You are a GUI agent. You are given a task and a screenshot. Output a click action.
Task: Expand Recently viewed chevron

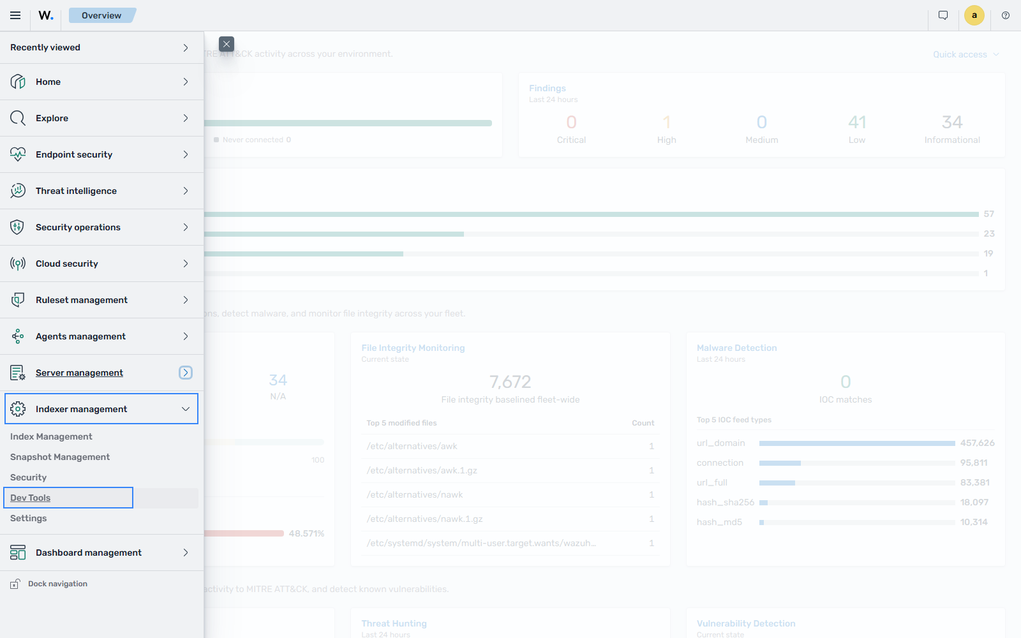pyautogui.click(x=186, y=48)
